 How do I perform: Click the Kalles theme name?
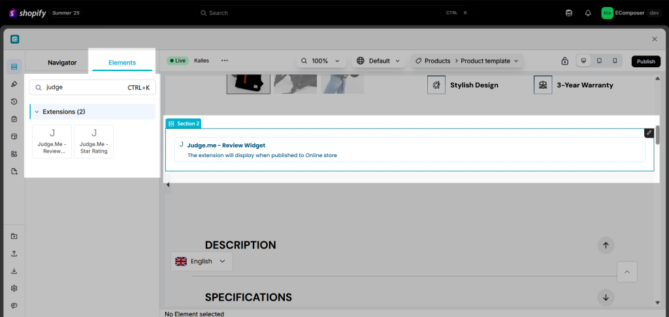tap(201, 61)
